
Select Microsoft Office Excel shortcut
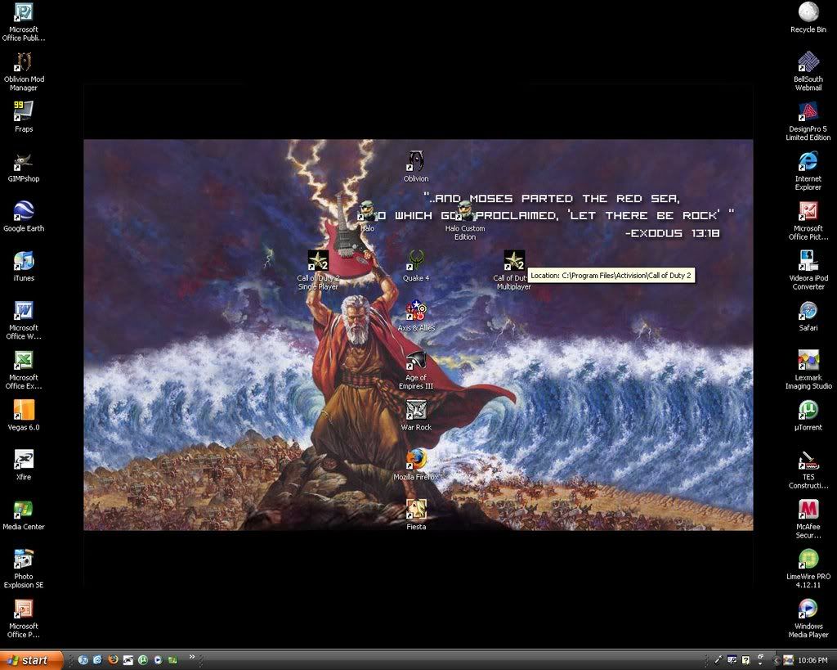coord(24,370)
